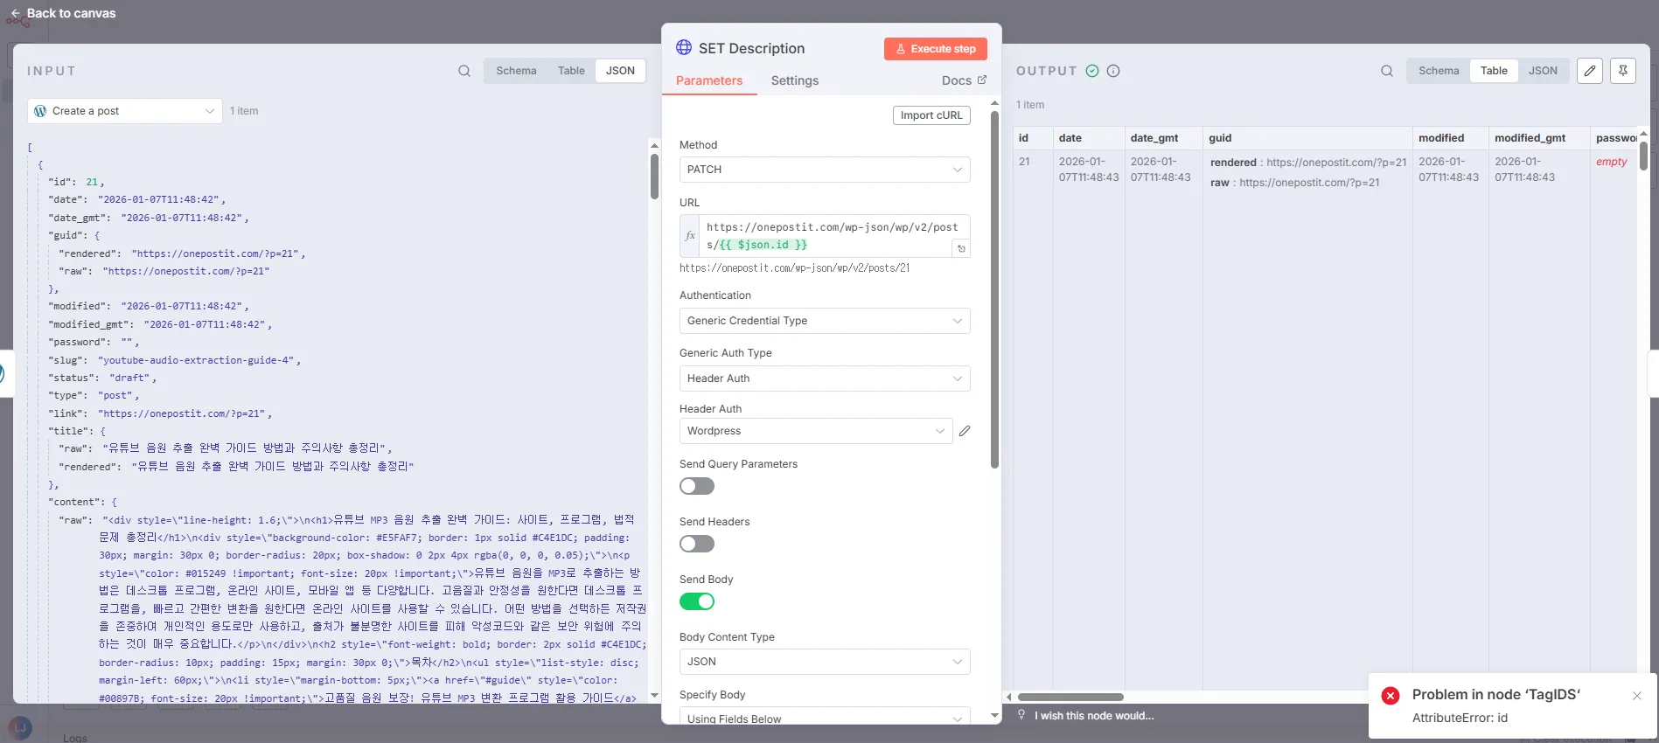The image size is (1659, 743).
Task: Open the output info icon
Action: [1113, 71]
